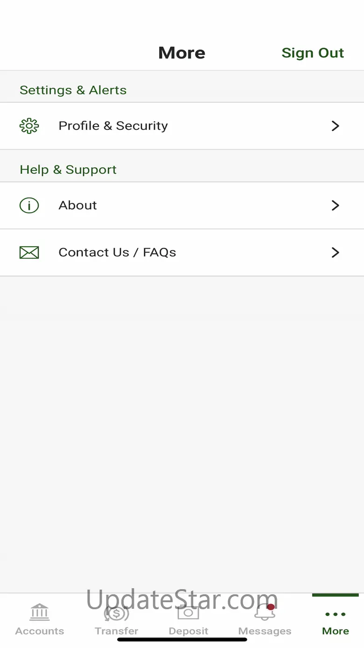Tap the envelope icon for Contact Us
364x648 pixels.
[29, 253]
